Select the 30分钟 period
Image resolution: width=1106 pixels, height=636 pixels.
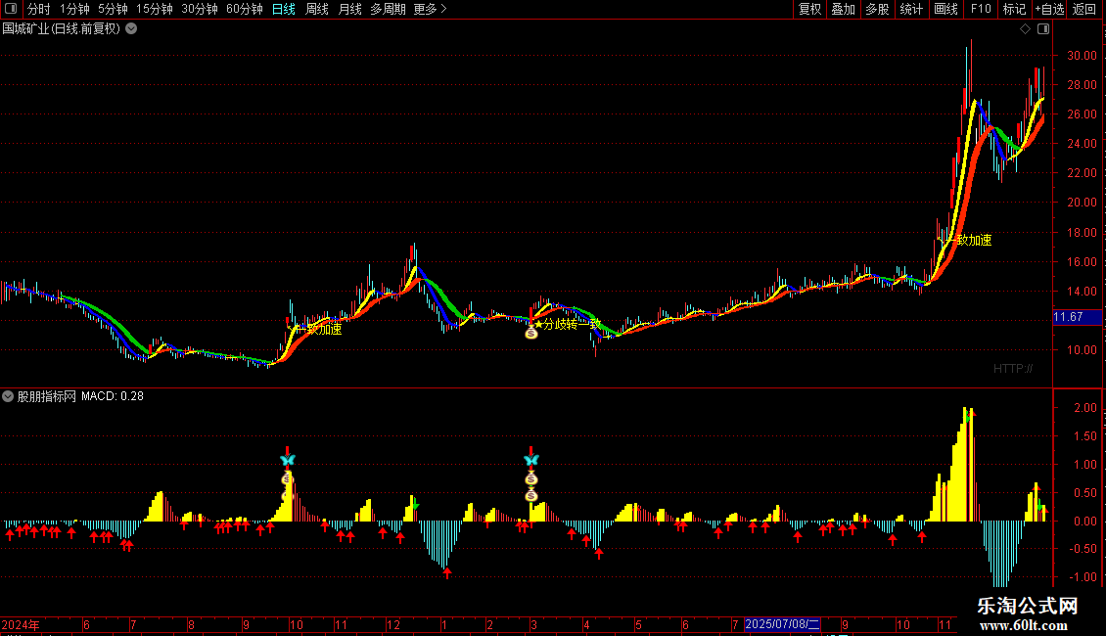coord(200,9)
